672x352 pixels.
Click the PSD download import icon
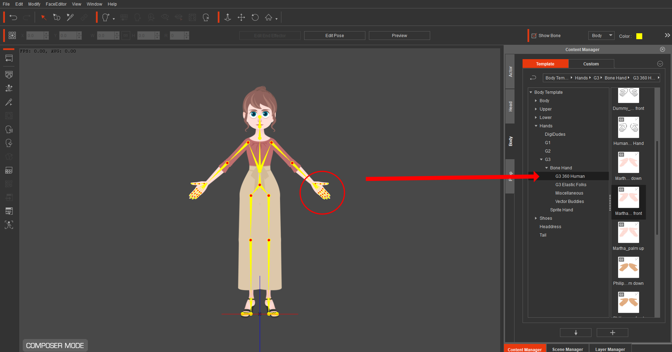coord(9,75)
